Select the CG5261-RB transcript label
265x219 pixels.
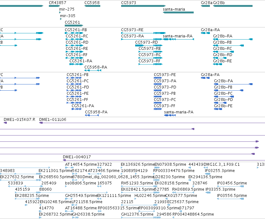tap(76, 30)
